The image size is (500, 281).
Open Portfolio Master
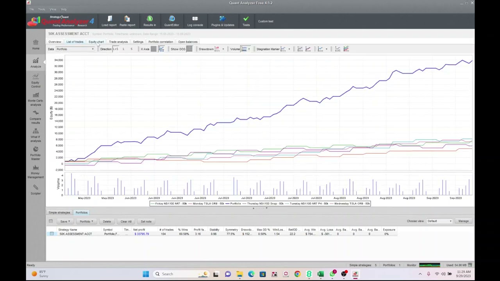[x=36, y=153]
